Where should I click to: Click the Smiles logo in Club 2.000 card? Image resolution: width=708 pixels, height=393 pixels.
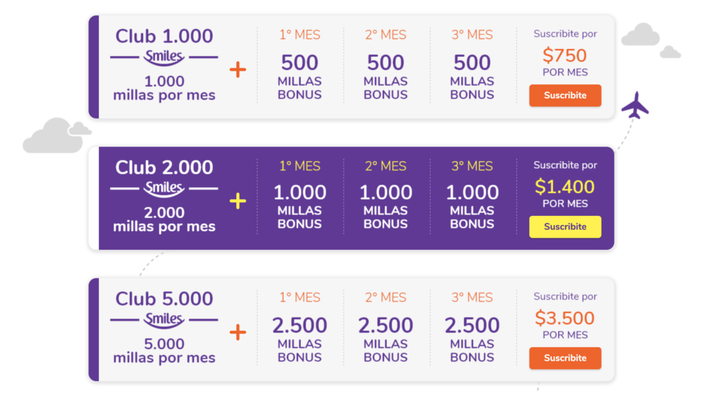click(x=164, y=188)
